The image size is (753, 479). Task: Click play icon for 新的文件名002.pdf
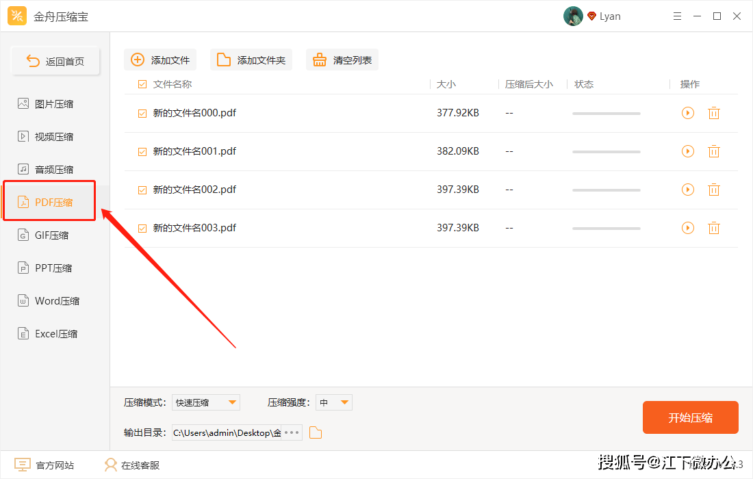[688, 190]
